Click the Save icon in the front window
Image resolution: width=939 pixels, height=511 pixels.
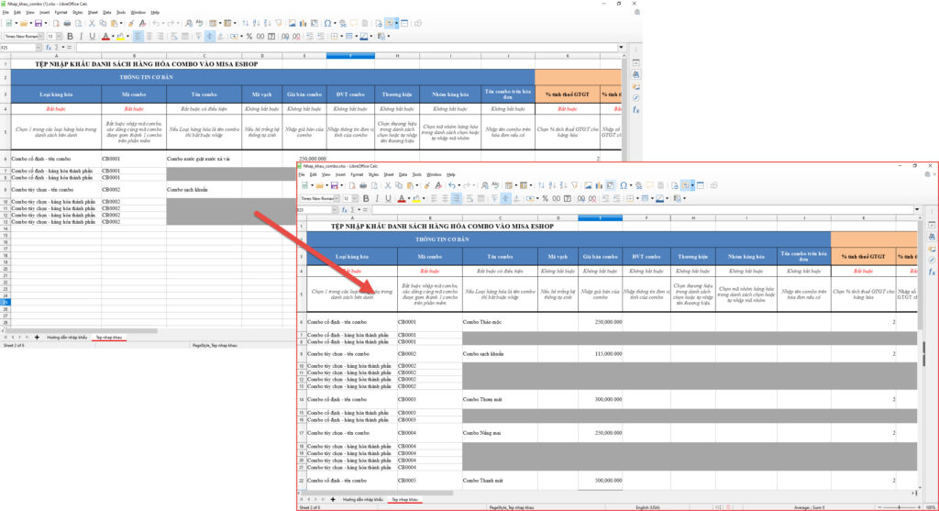335,185
